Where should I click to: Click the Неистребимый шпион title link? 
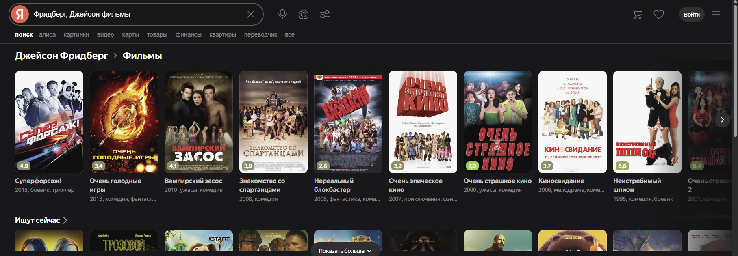point(637,185)
